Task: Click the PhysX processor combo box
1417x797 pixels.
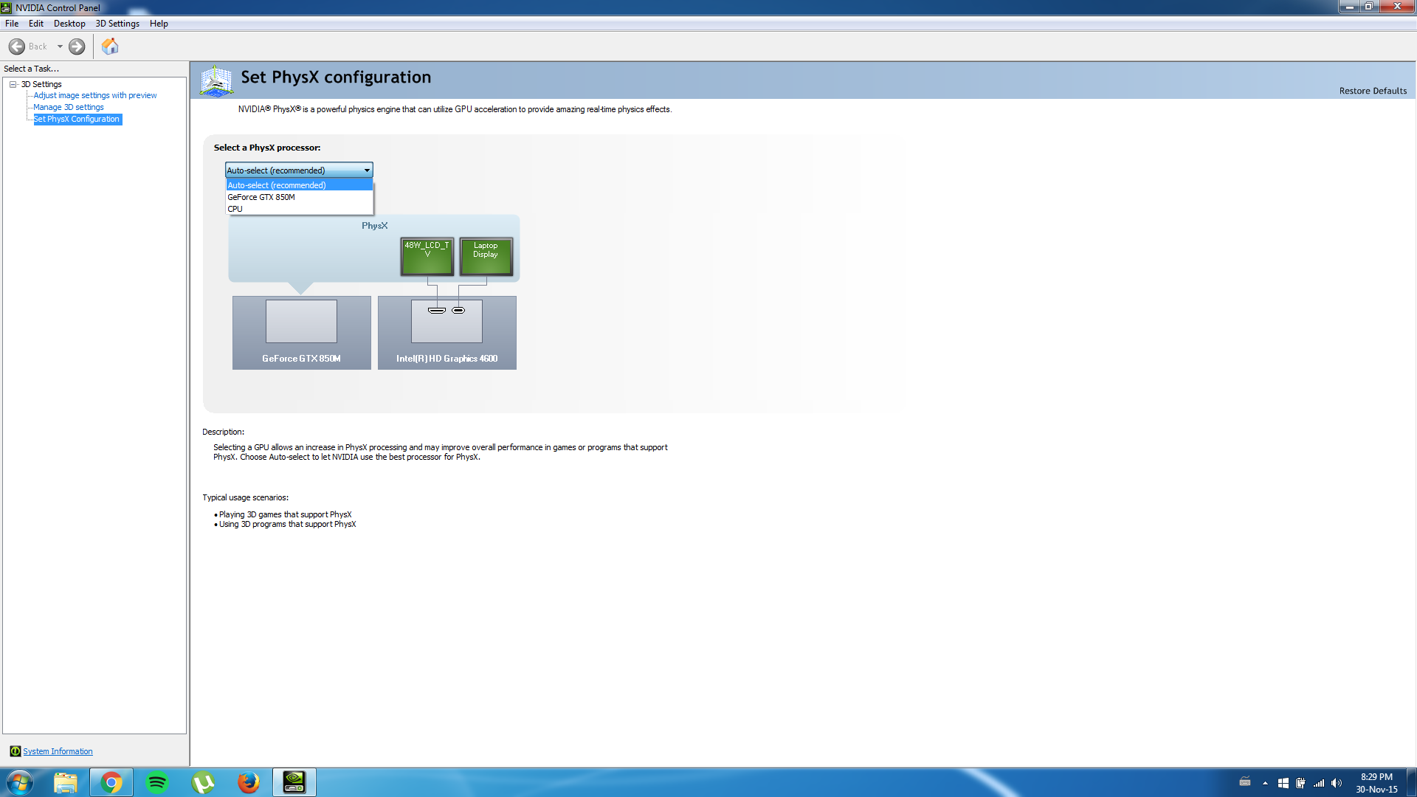Action: tap(299, 170)
